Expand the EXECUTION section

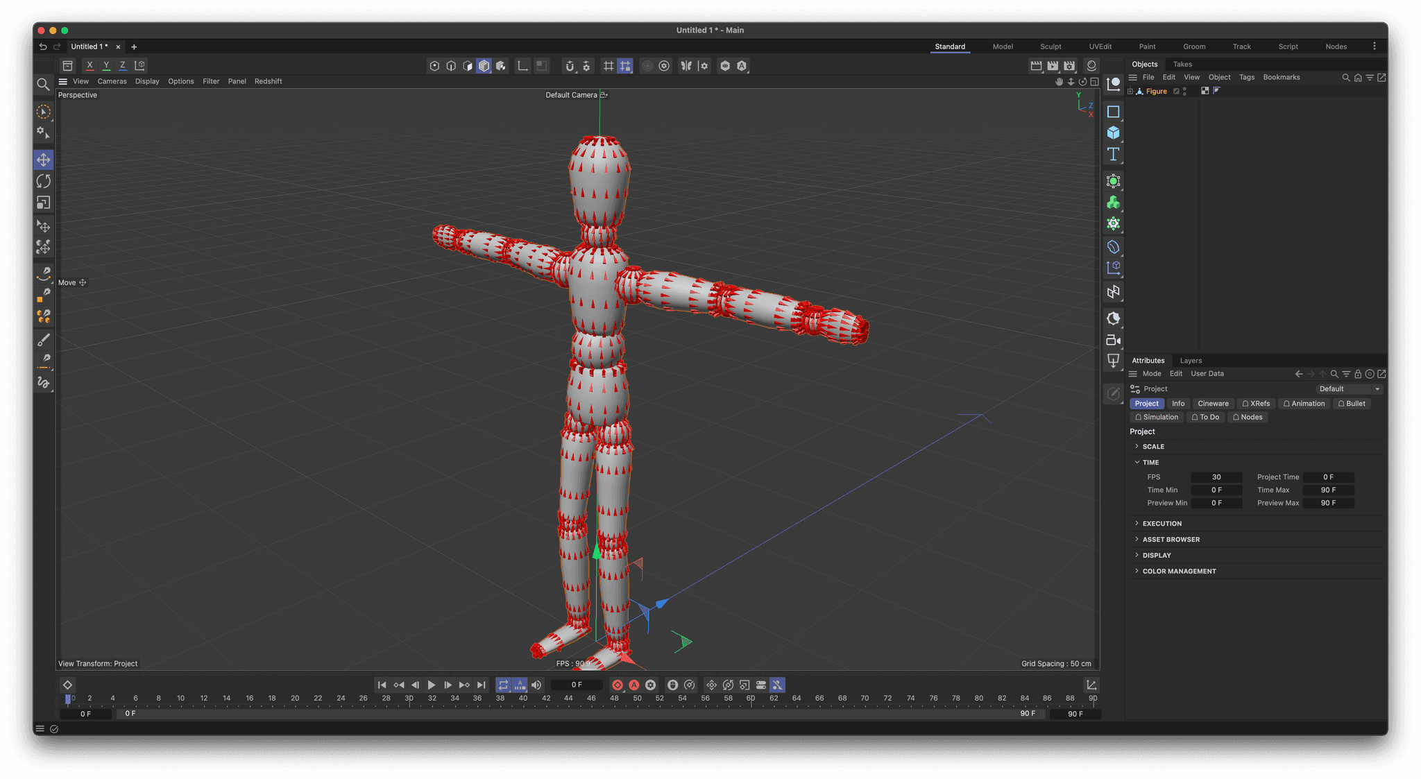click(x=1137, y=523)
